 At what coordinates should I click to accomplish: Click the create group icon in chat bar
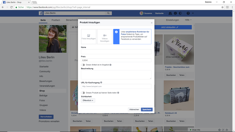pos(227,130)
